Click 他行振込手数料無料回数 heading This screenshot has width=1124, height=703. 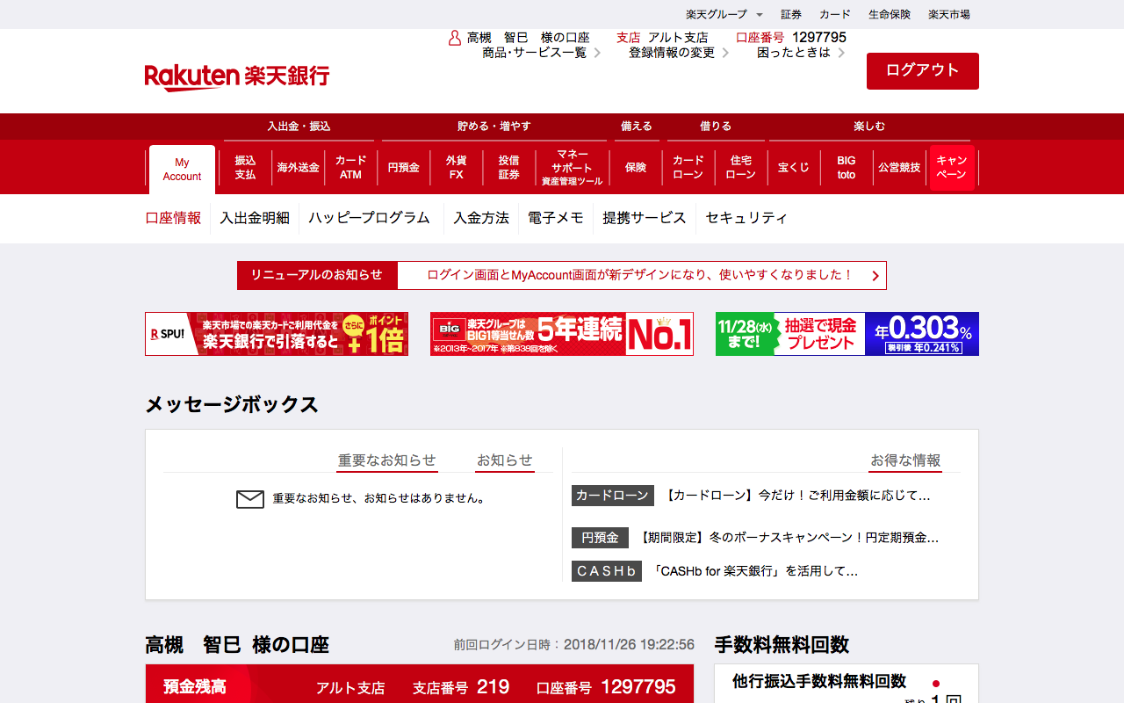click(x=819, y=682)
